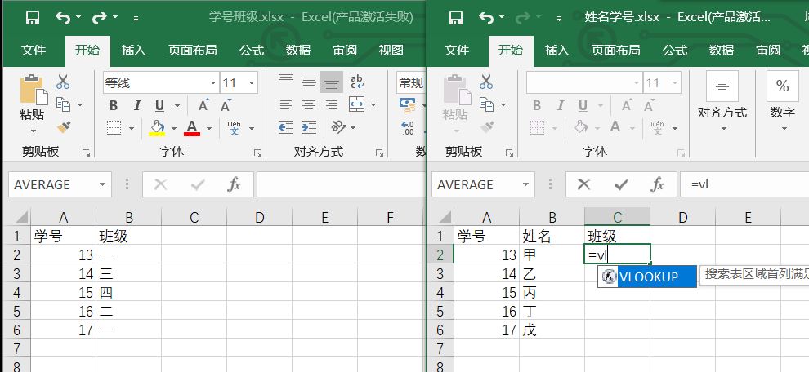Image resolution: width=809 pixels, height=372 pixels.
Task: Toggle bottom align in 学号班级 window
Action: click(332, 82)
